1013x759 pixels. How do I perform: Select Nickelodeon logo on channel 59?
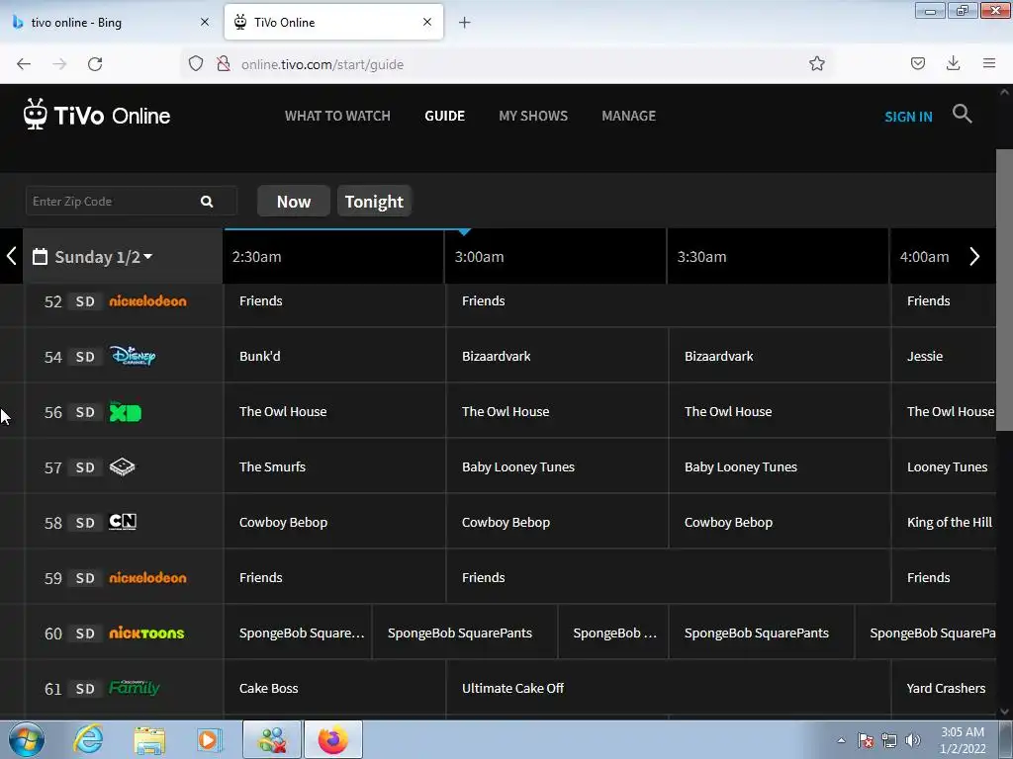coord(148,578)
